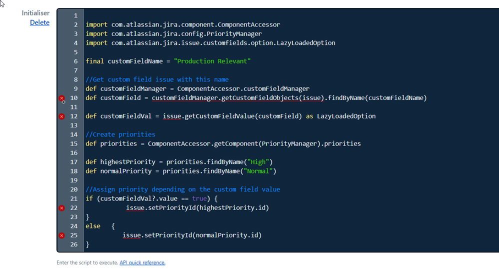The width and height of the screenshot is (499, 269).
Task: Delete the Initialiser script
Action: (x=39, y=22)
